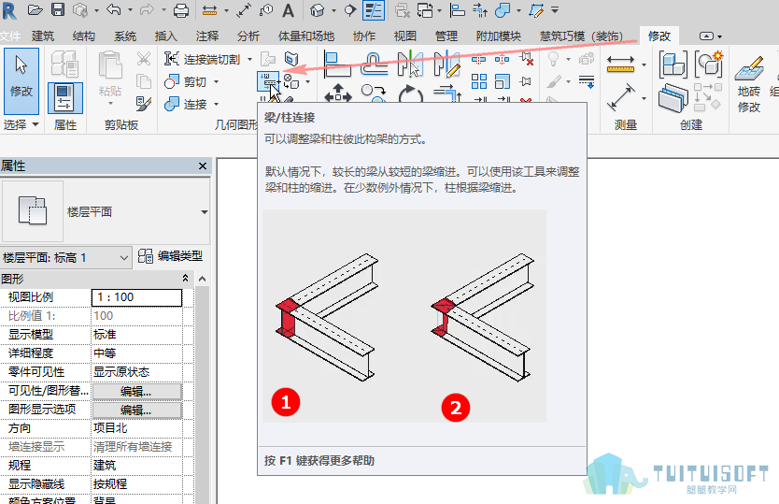Image resolution: width=779 pixels, height=504 pixels.
Task: Click the 视图比例 value field 1 : 100
Action: pos(136,297)
